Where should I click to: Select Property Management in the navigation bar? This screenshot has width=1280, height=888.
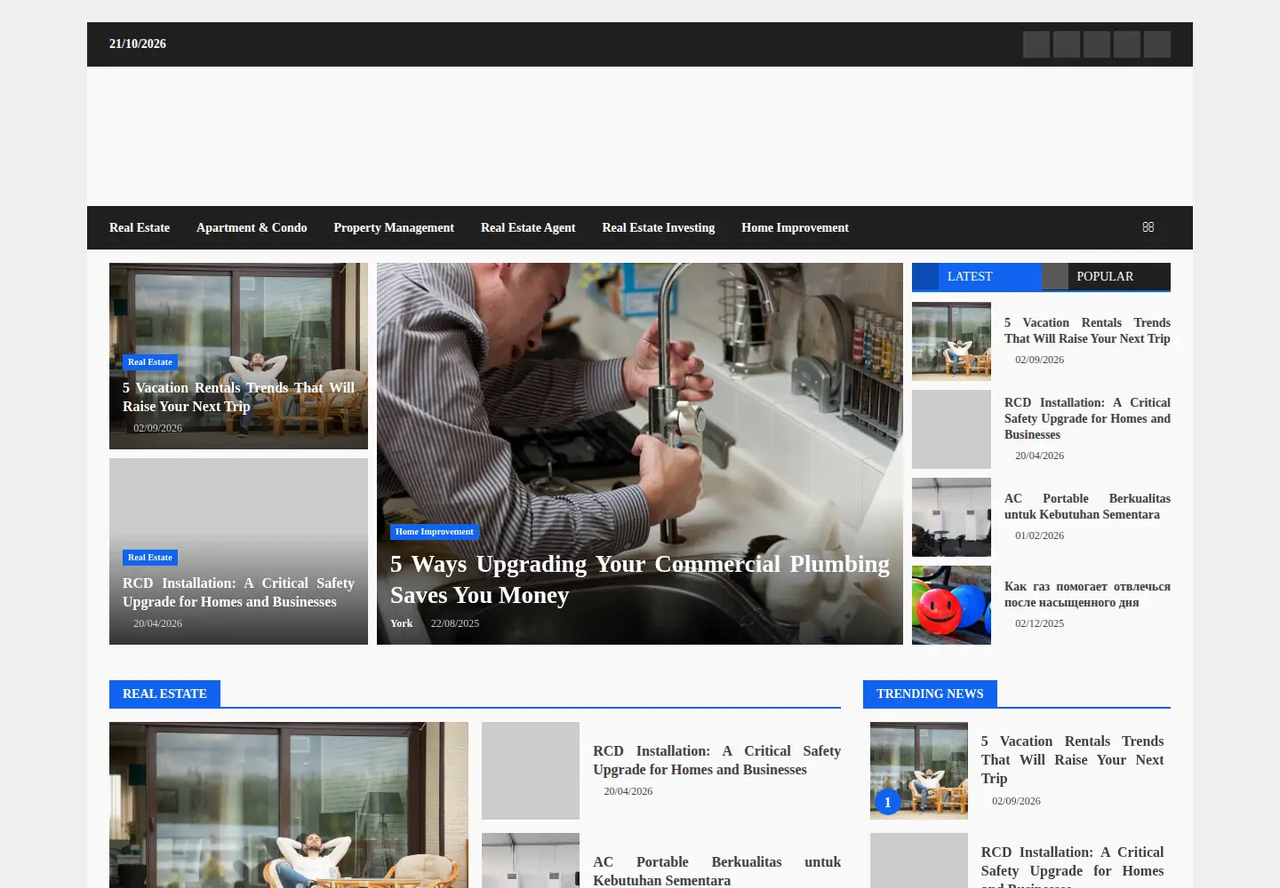(394, 227)
